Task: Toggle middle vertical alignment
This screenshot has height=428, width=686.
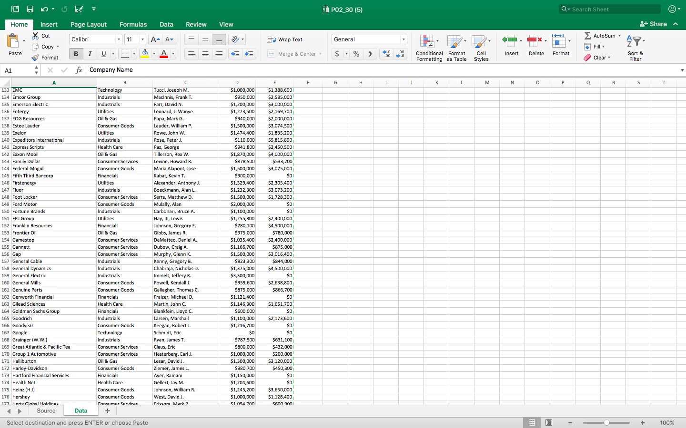Action: point(205,39)
